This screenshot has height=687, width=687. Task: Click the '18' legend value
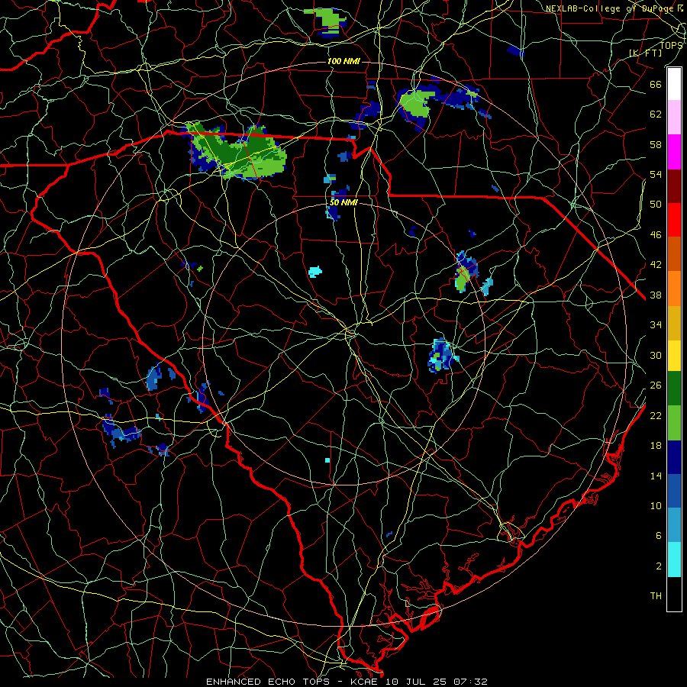[x=656, y=446]
